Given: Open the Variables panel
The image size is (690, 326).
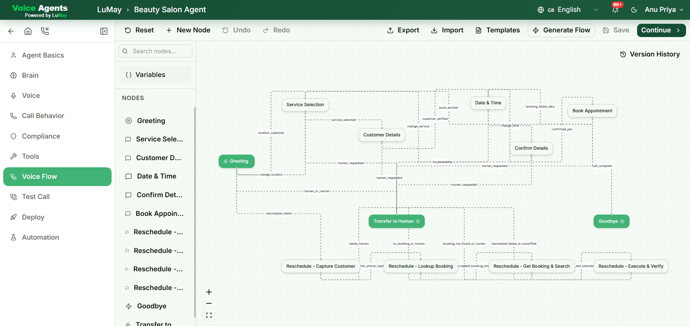Looking at the screenshot, I should 155,75.
